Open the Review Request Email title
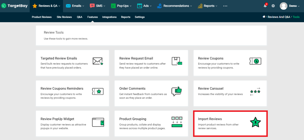The height and width of the screenshot is (140, 304). tap(136, 58)
